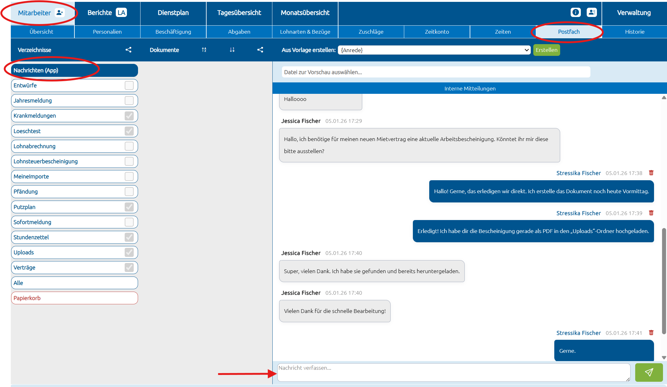Click the ascending sort icon beside Dokumente
The image size is (667, 387).
[204, 50]
